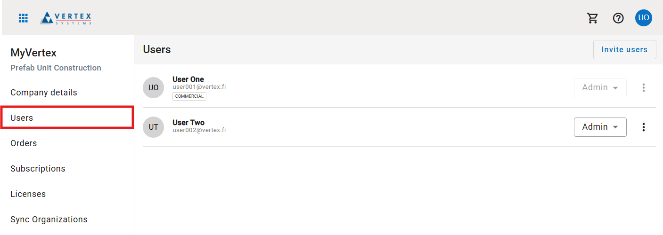The image size is (663, 235).
Task: Open Orders in the sidebar
Action: click(24, 143)
